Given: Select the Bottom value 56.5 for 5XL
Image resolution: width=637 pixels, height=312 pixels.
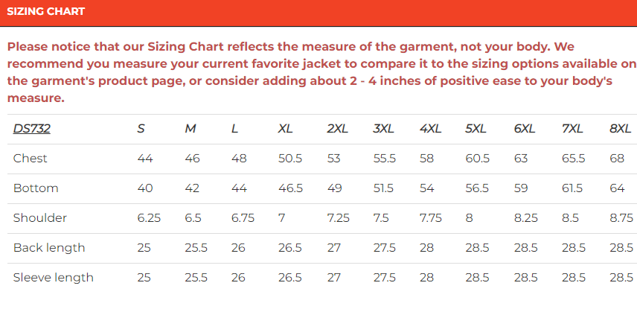Looking at the screenshot, I should (x=477, y=188).
